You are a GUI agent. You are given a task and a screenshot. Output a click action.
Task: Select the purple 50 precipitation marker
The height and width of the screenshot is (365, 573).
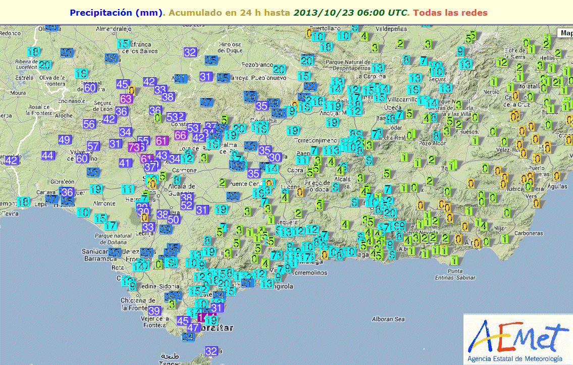(x=173, y=219)
